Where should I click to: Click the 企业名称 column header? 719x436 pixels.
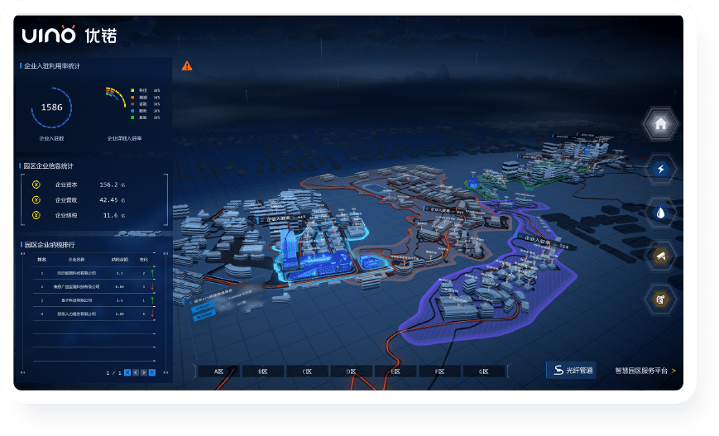(76, 260)
